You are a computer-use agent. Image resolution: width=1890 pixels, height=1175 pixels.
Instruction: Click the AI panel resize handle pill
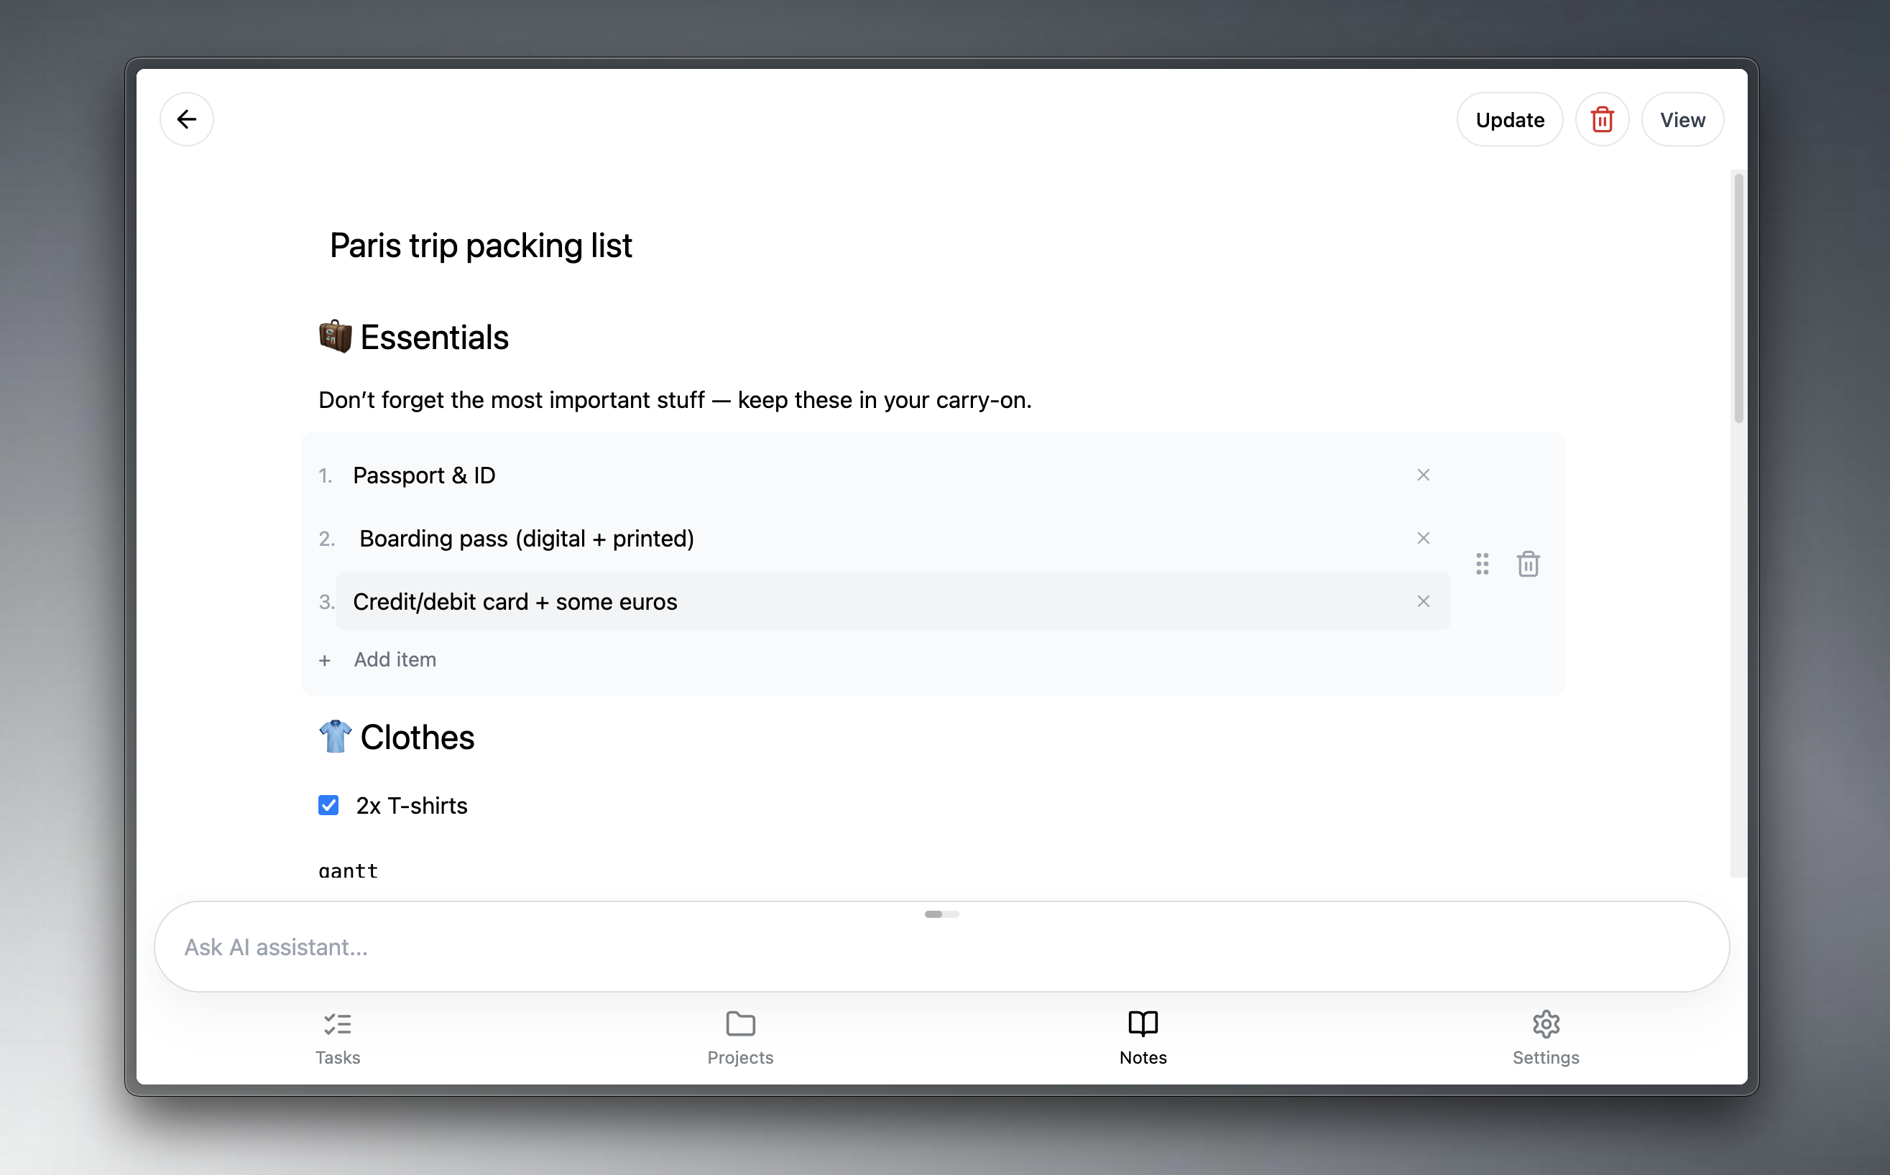(x=941, y=914)
